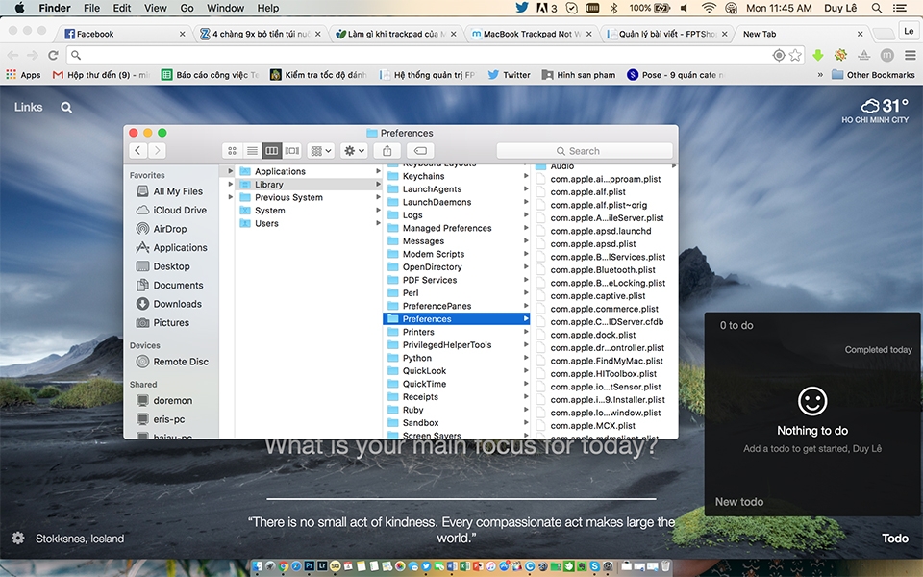Select Remote Disc under Devices
Image resolution: width=923 pixels, height=577 pixels.
(172, 363)
